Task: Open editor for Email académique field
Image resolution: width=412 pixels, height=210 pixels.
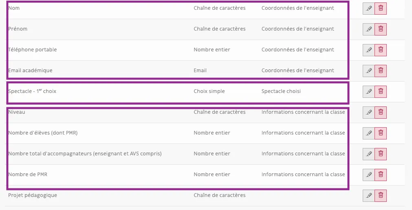Action: pyautogui.click(x=369, y=71)
